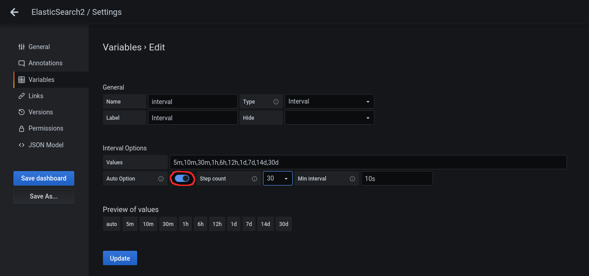
Task: Click info icon next to Type label
Action: 276,102
